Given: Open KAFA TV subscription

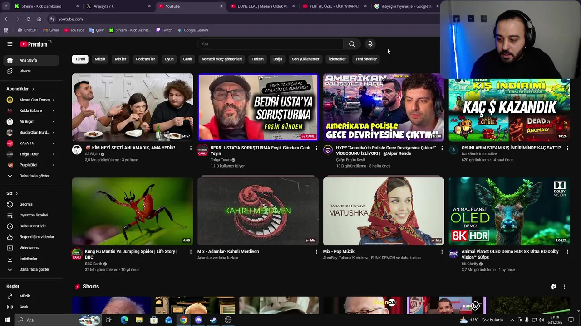Looking at the screenshot, I should point(31,143).
